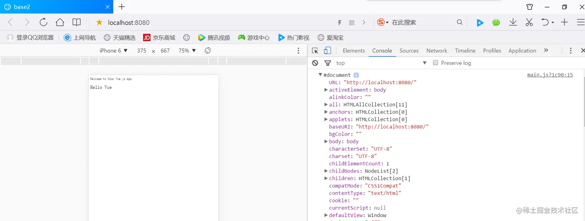Viewport: 585px width, 221px height.
Task: Switch to the Sources tab
Action: click(x=409, y=51)
